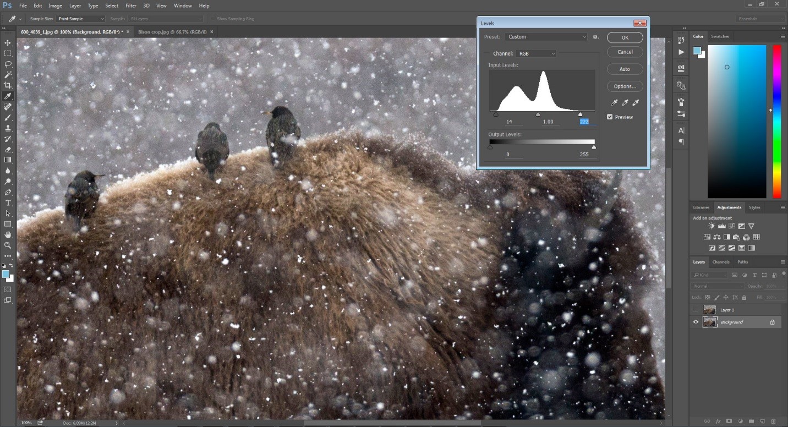Hide the Background layer with eye icon
Viewport: 788px width, 427px height.
coord(696,322)
